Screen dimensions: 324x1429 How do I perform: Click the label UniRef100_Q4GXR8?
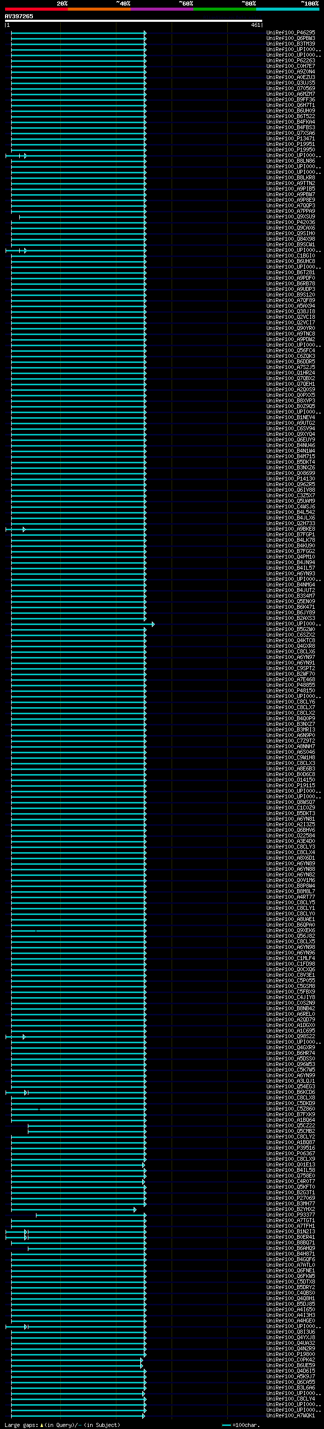(291, 646)
